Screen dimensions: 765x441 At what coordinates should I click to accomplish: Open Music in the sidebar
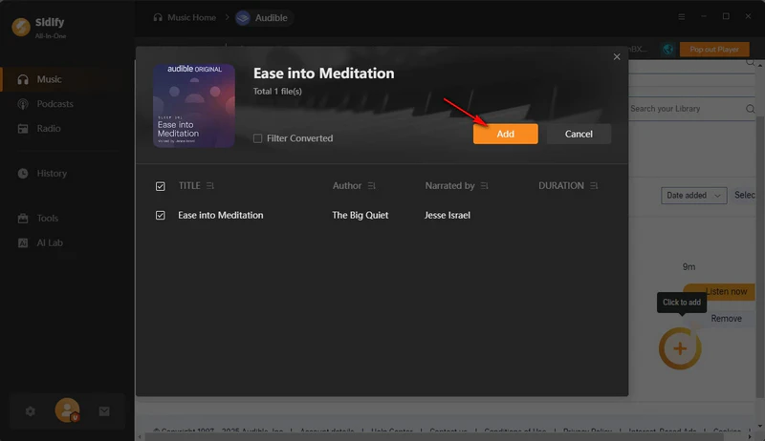(66, 79)
